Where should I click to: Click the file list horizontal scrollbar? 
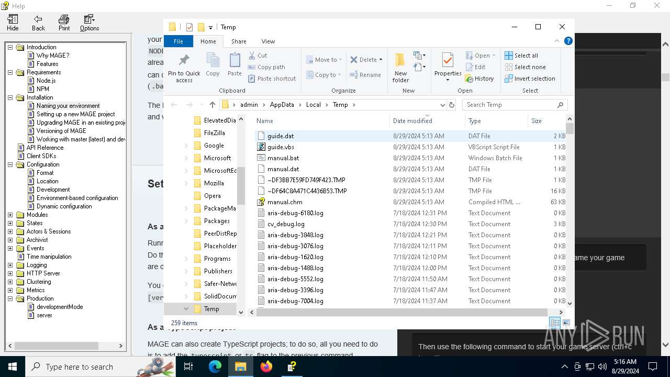click(x=401, y=313)
